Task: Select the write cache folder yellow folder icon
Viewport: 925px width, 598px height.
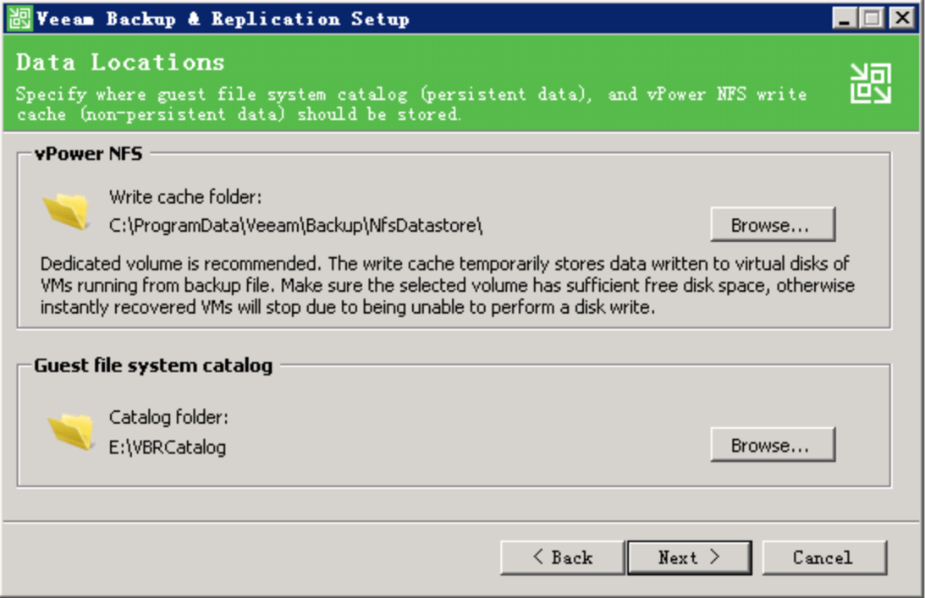Action: click(63, 211)
